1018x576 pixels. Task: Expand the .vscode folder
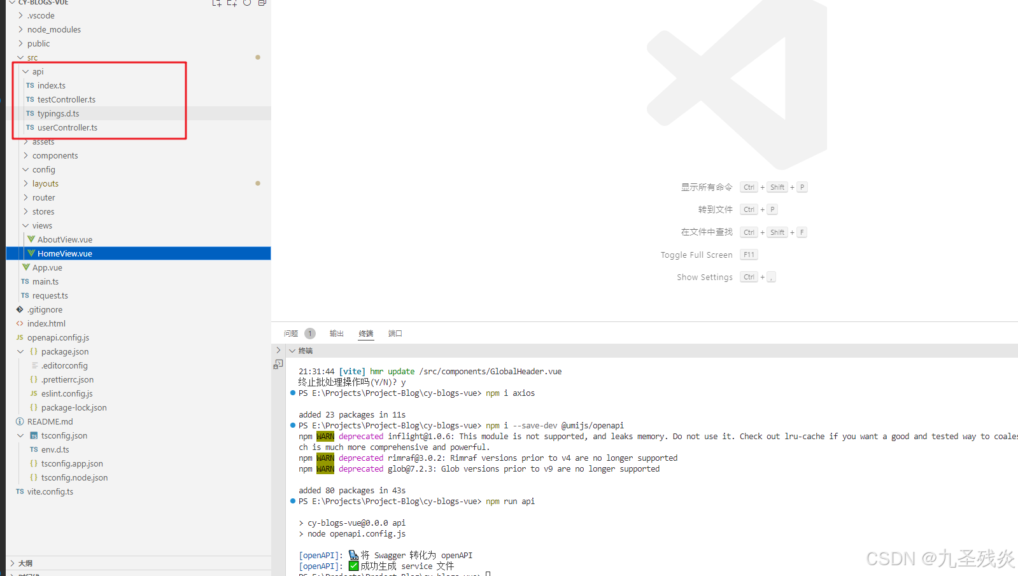coord(20,15)
